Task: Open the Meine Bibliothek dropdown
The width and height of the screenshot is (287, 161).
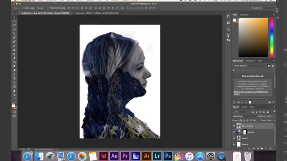Action: click(x=249, y=66)
